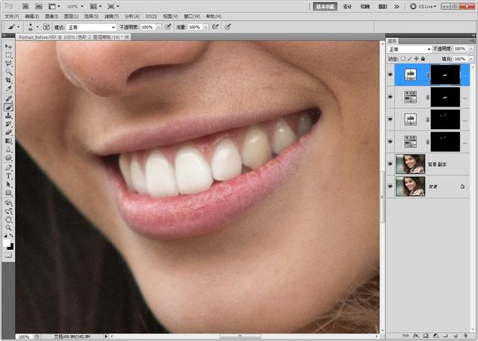Toggle lock transparent pixels in Layers panel
The image size is (478, 341).
coord(403,59)
